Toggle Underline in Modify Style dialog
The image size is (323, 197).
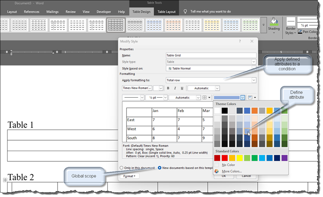[x=182, y=88]
